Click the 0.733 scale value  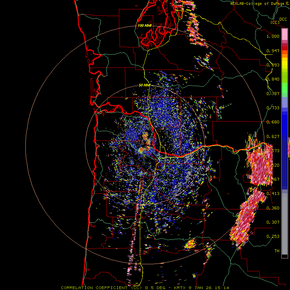(273, 108)
